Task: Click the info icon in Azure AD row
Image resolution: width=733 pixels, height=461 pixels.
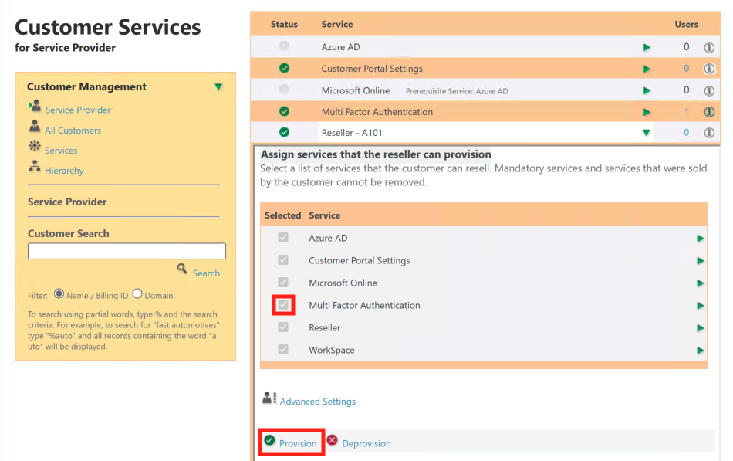Action: click(709, 47)
